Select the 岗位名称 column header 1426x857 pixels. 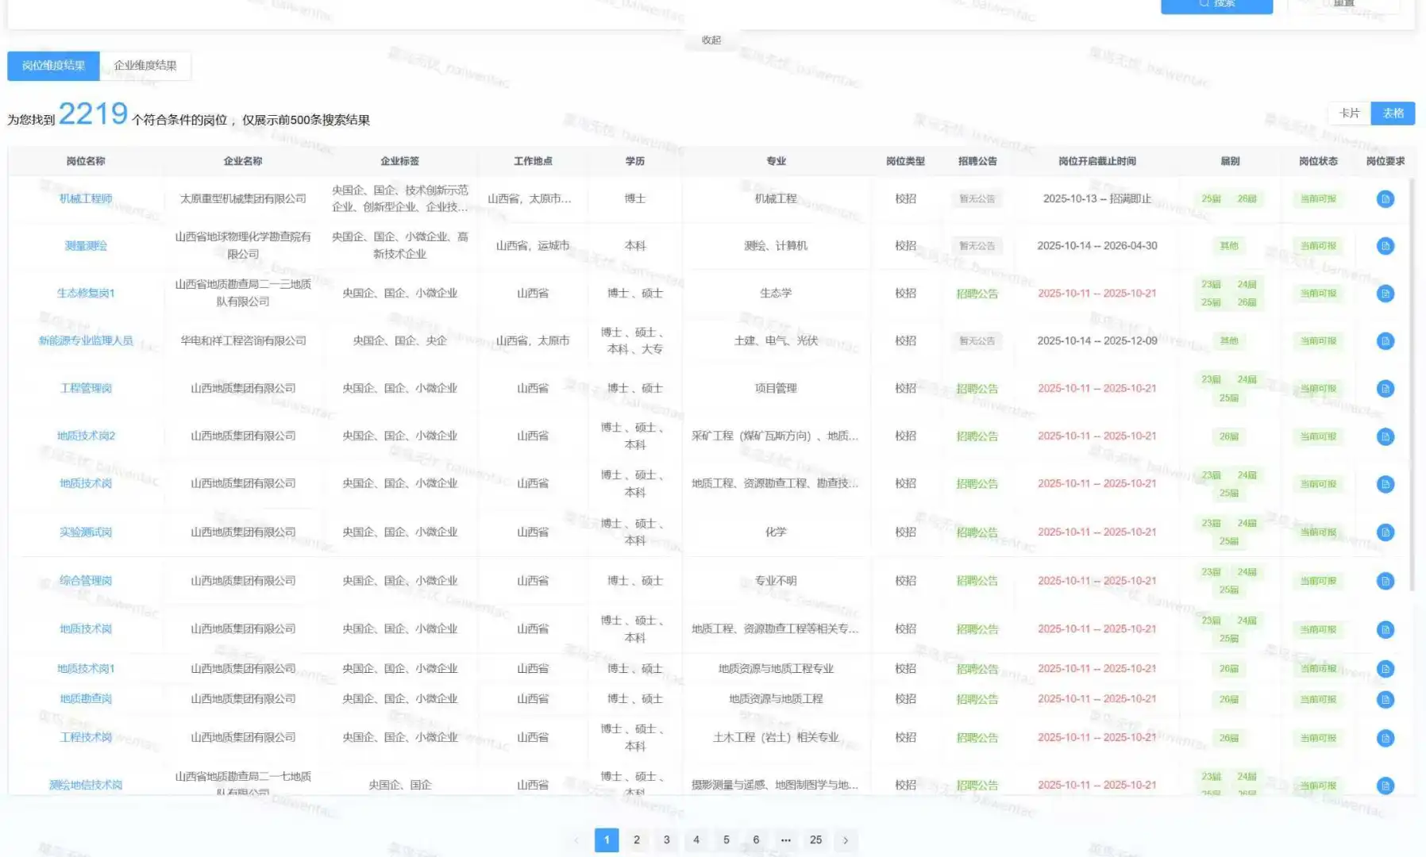tap(86, 161)
